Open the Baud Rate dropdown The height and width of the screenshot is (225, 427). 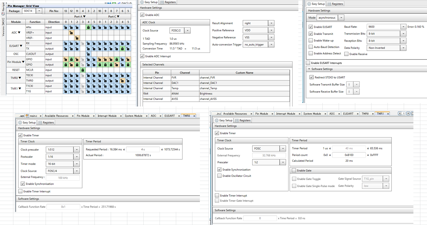pos(403,27)
